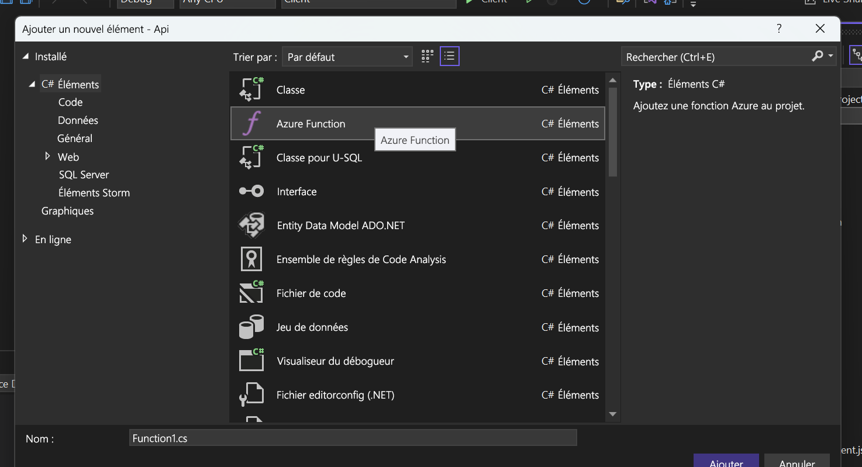Select Code category in tree
This screenshot has width=862, height=467.
pyautogui.click(x=70, y=102)
